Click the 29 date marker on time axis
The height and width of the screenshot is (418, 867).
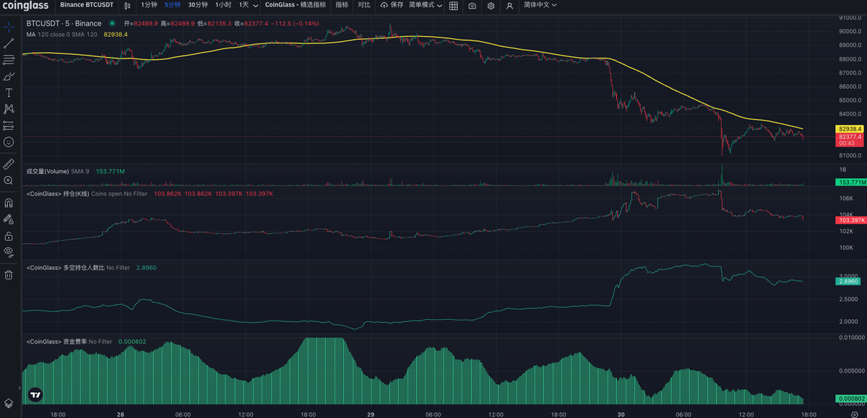[371, 414]
